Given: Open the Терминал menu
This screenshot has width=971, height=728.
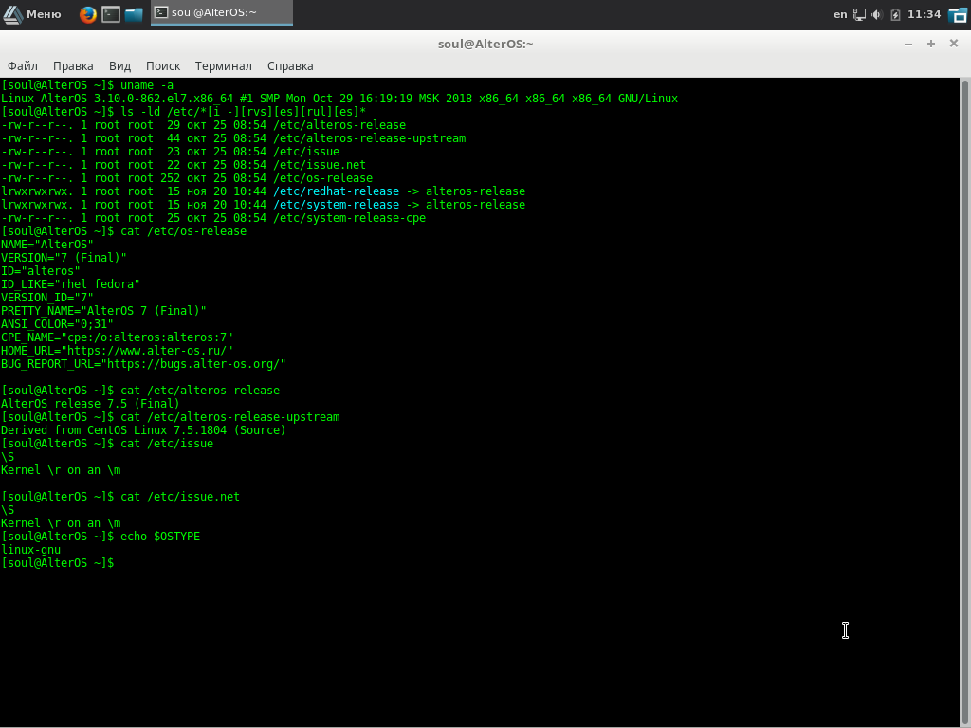Looking at the screenshot, I should [224, 65].
